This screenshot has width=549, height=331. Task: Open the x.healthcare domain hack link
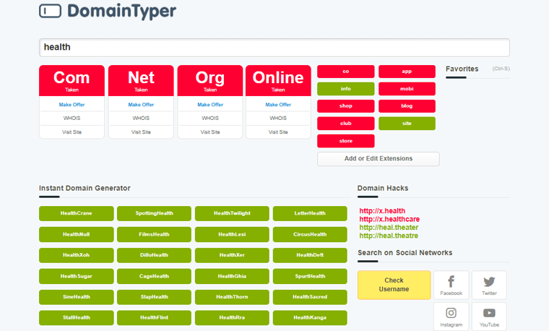[389, 219]
